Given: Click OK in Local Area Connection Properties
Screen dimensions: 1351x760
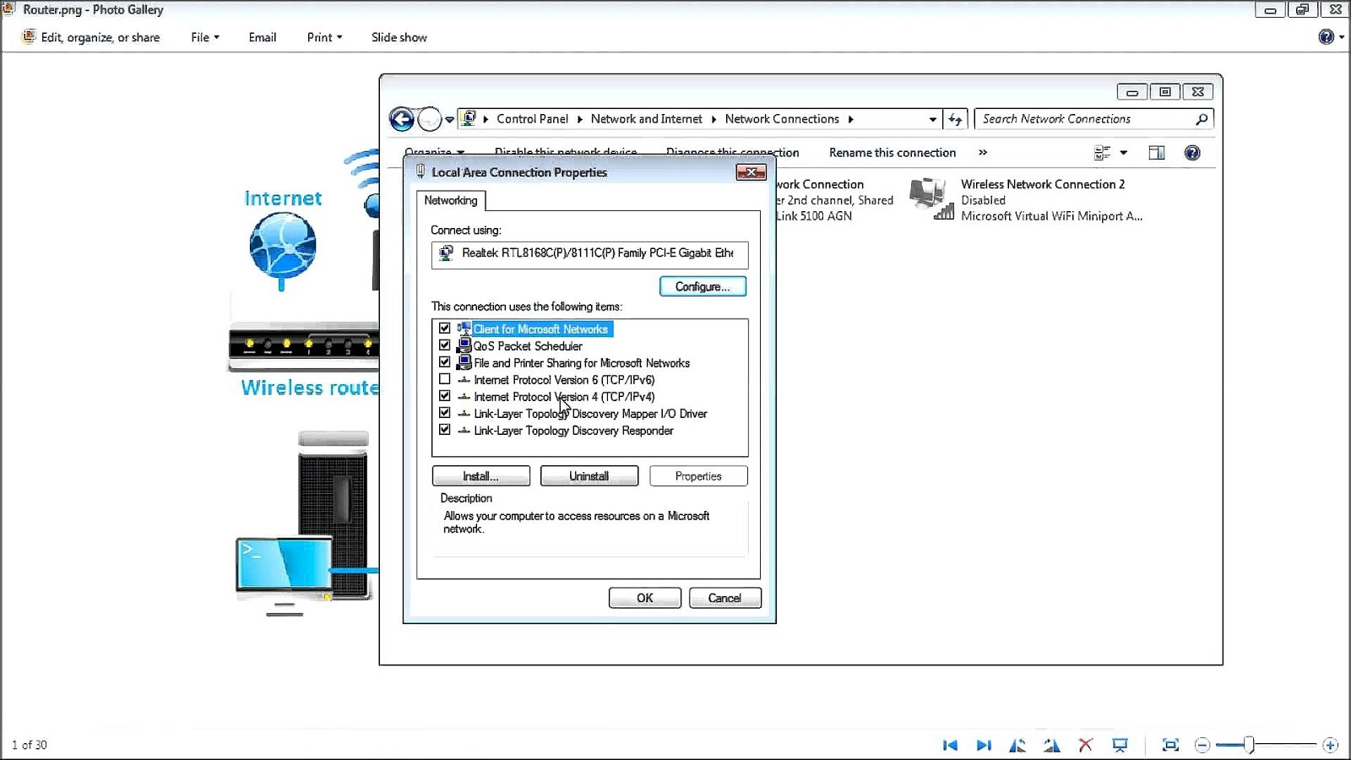Looking at the screenshot, I should 645,598.
